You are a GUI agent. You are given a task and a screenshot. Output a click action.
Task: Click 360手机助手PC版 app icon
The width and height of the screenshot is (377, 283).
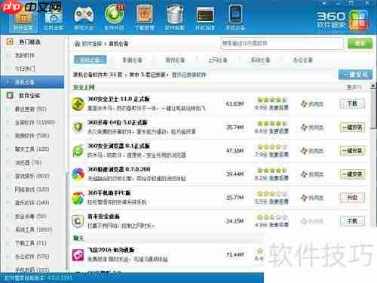(78, 198)
